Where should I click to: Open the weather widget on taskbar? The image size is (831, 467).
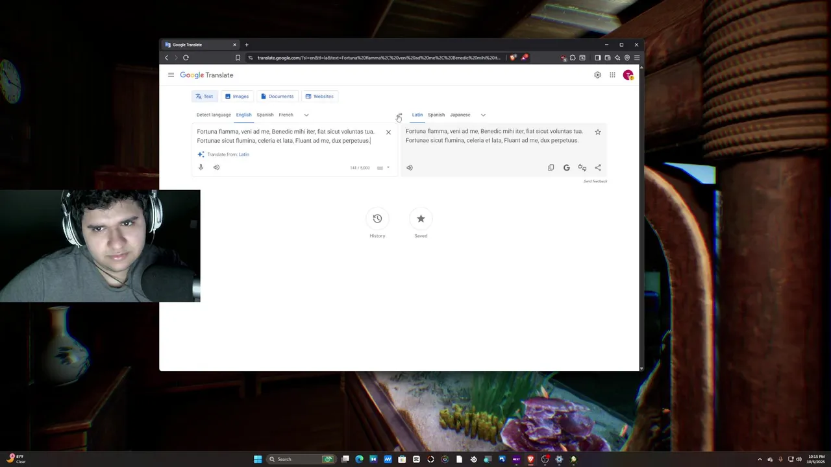tap(15, 459)
